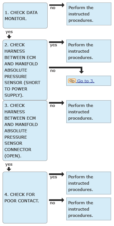
Task: Click the down arrow under yes below step 3
Action: 9,169
